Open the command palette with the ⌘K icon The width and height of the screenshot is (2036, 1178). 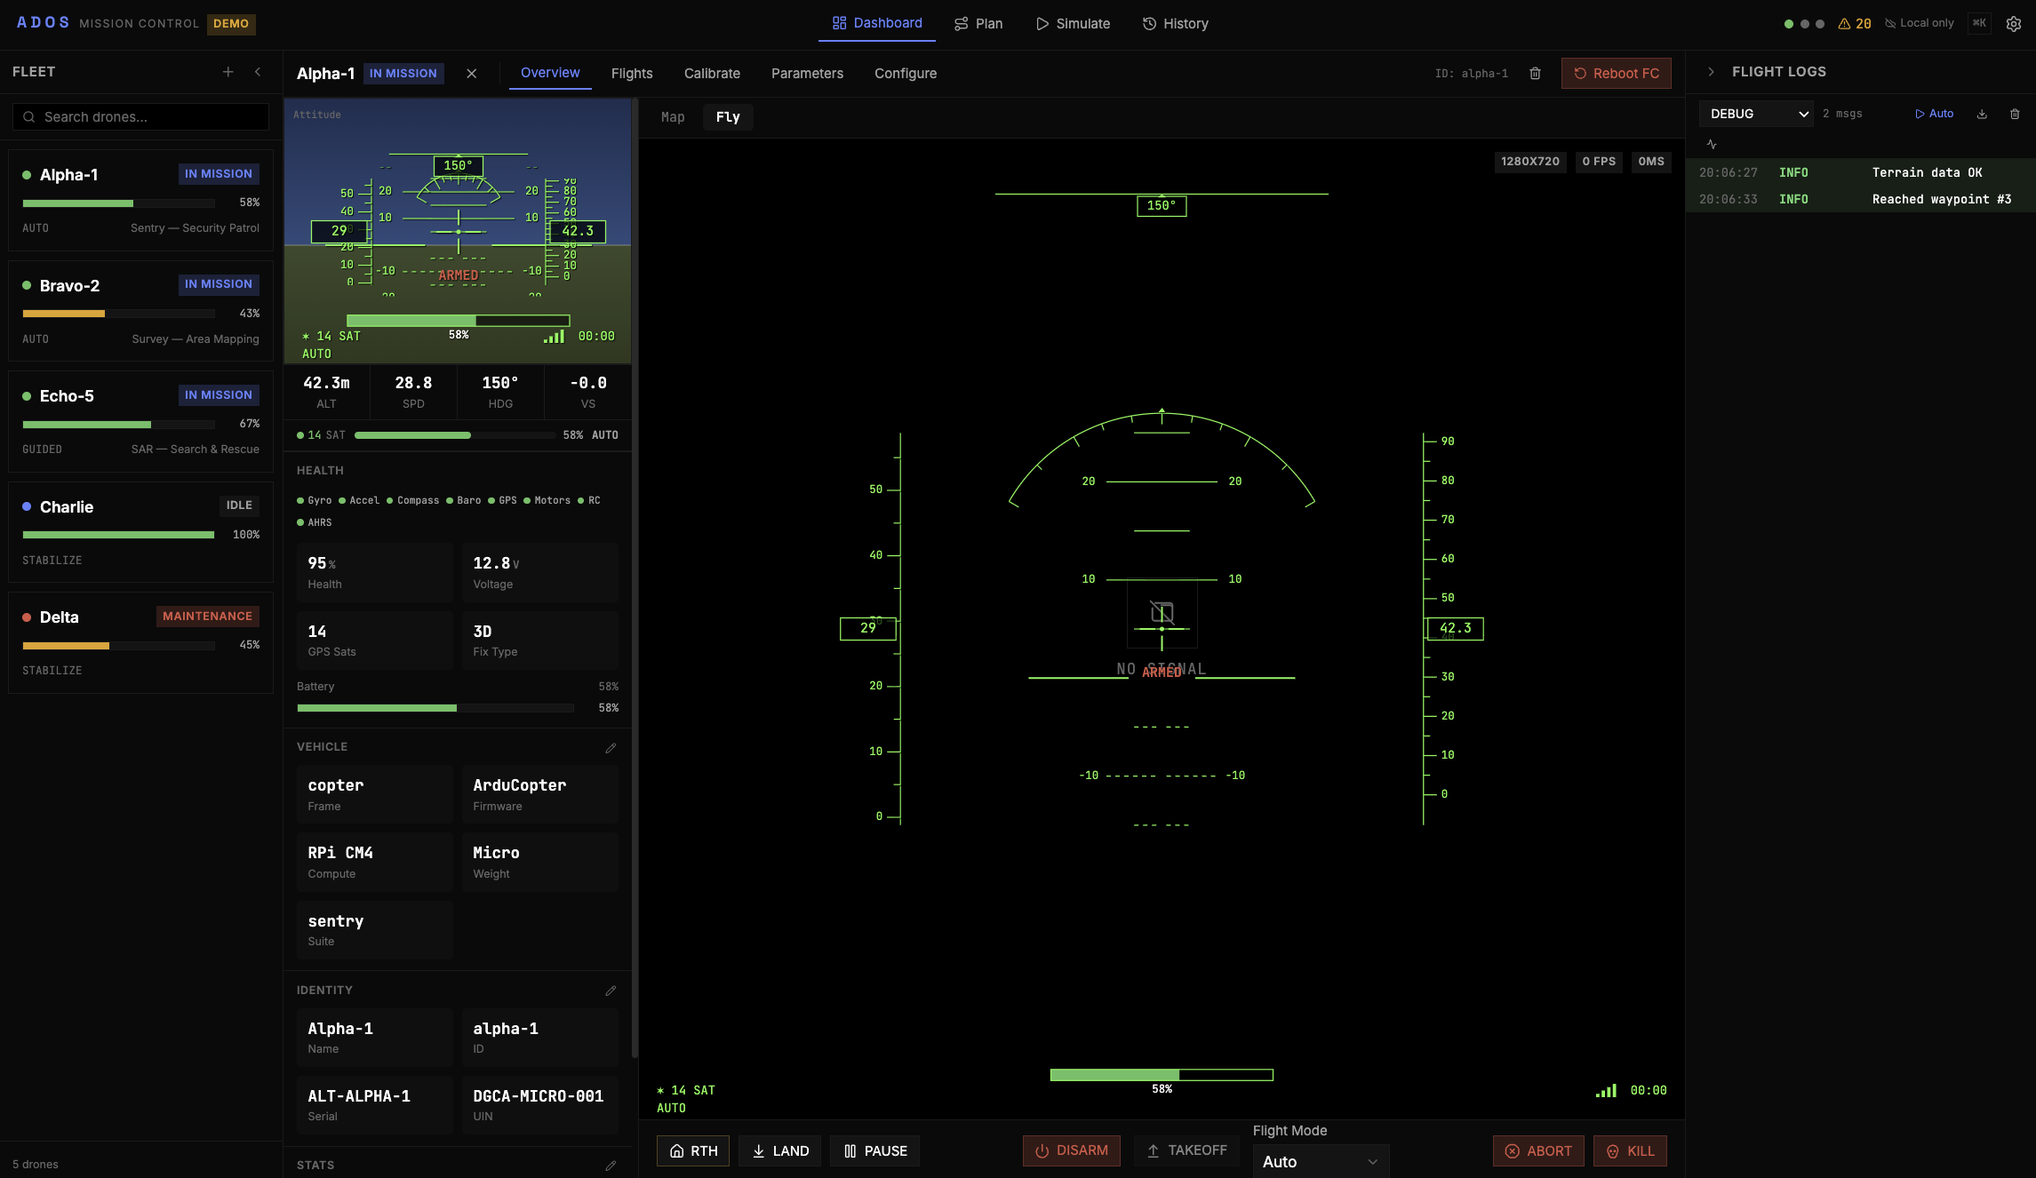point(1979,23)
